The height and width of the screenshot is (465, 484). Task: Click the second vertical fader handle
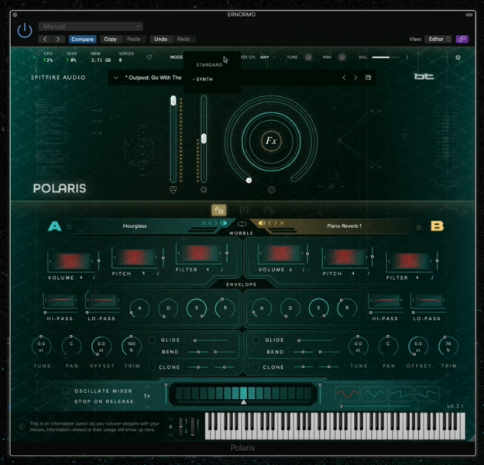pos(204,139)
